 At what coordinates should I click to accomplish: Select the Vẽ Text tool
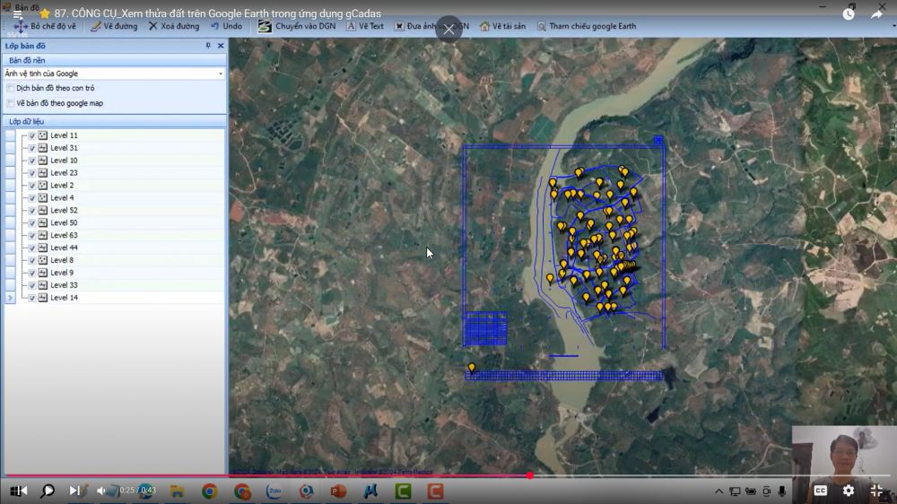(365, 26)
